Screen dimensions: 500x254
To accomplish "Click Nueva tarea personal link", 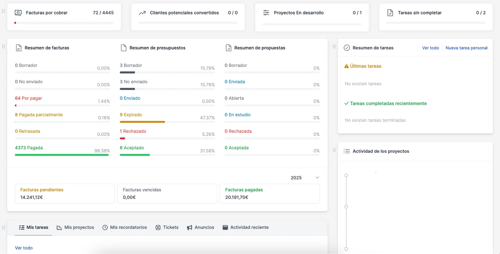I will (466, 48).
